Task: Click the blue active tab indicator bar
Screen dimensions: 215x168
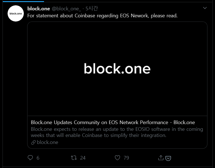Action: pos(22,1)
